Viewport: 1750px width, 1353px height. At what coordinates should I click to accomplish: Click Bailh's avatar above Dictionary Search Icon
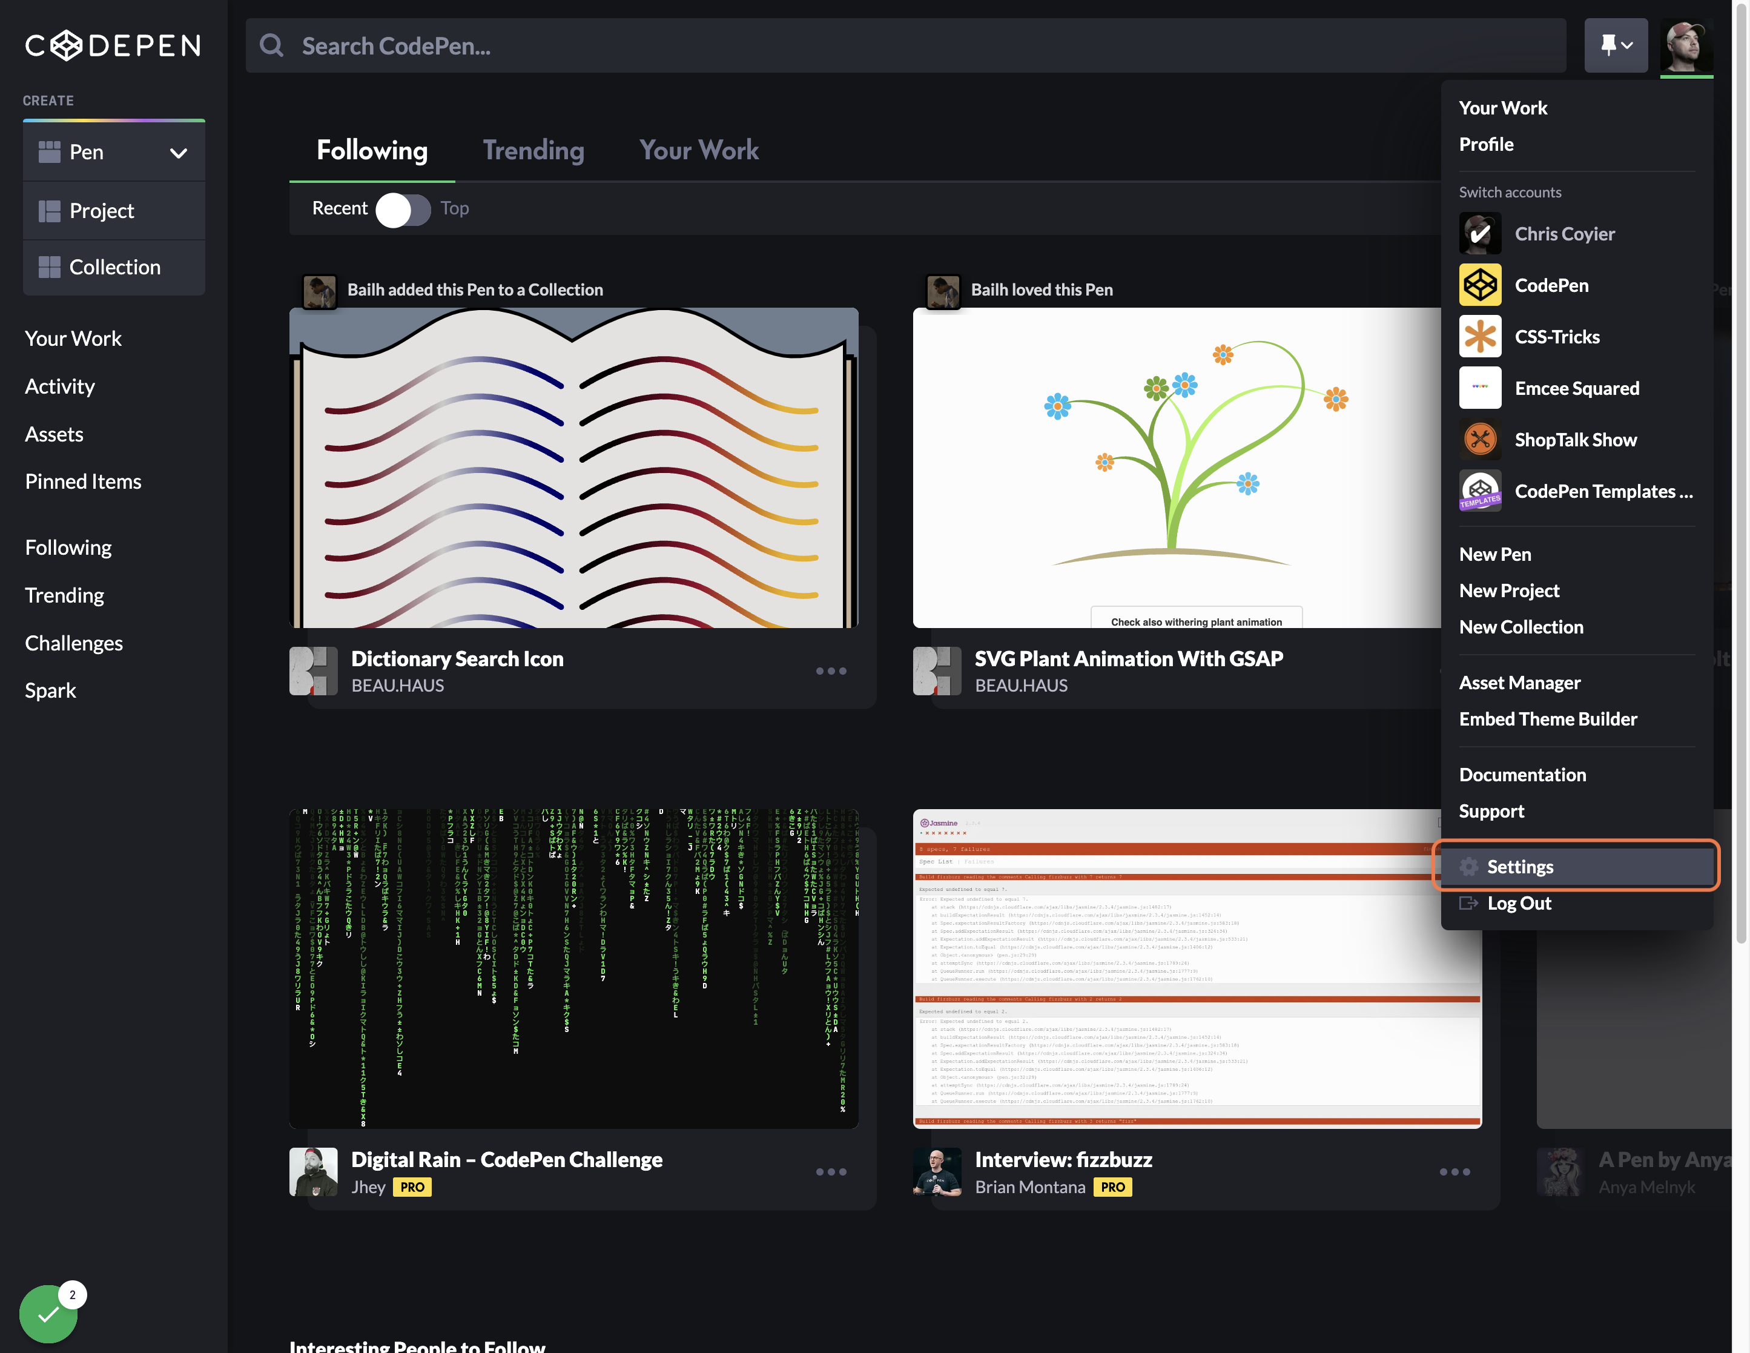coord(319,291)
